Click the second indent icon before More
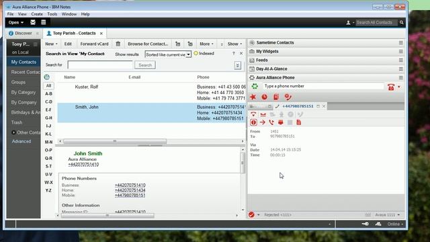The height and width of the screenshot is (242, 430). click(190, 44)
